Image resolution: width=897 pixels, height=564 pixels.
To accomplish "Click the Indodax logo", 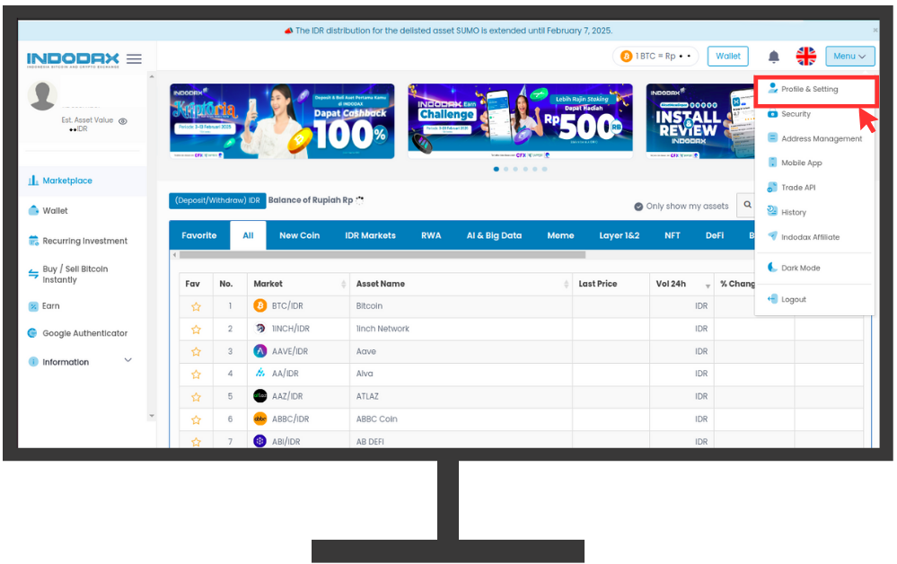I will coord(73,59).
